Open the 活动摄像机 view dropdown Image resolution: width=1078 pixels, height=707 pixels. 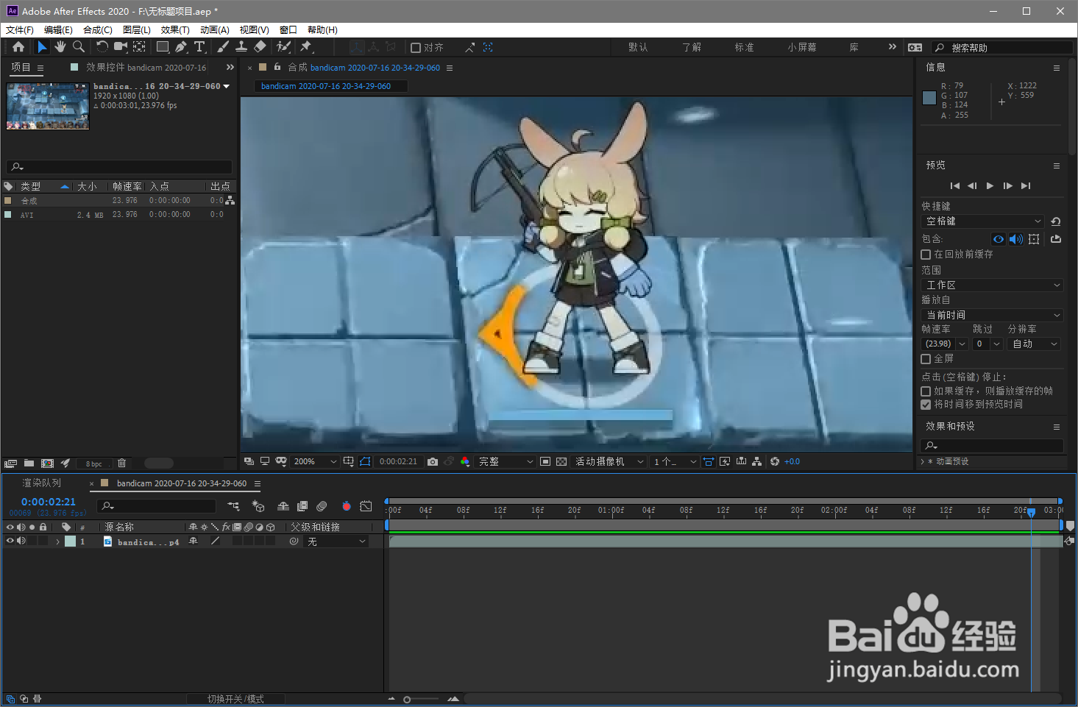click(x=609, y=462)
